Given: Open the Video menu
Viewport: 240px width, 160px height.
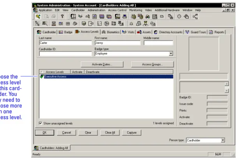Looking at the screenshot, I should click(x=148, y=10).
